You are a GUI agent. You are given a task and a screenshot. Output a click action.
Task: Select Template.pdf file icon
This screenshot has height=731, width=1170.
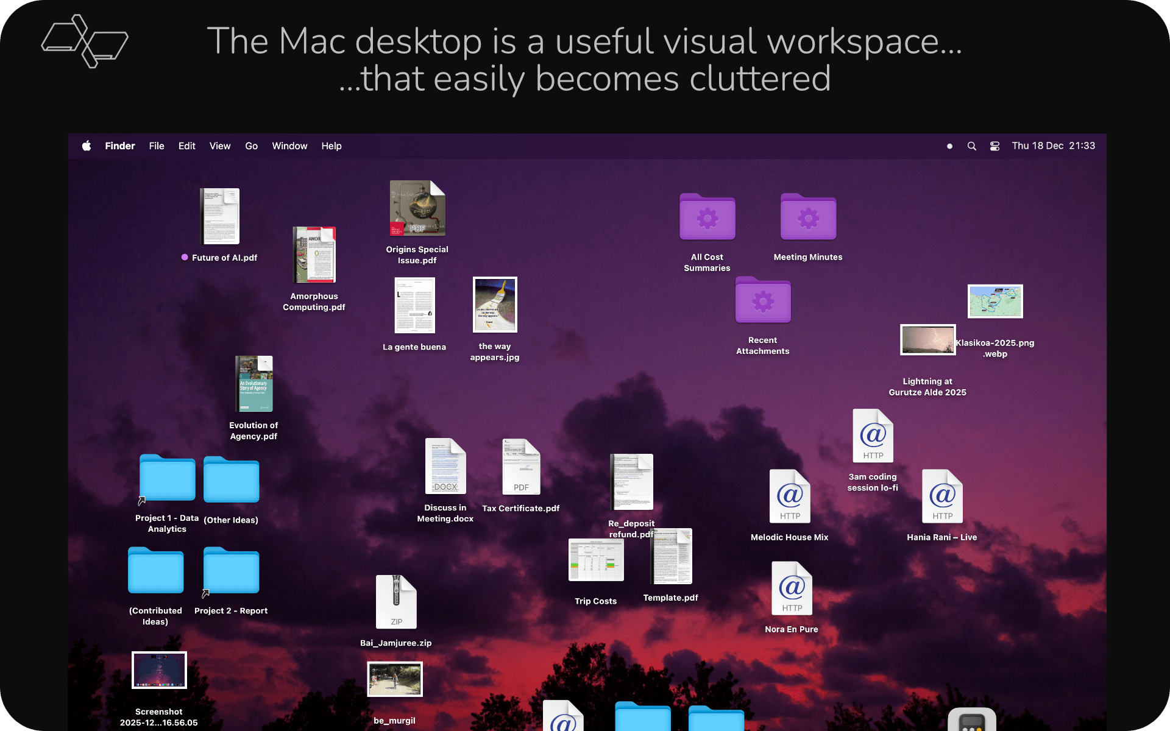[x=671, y=556]
